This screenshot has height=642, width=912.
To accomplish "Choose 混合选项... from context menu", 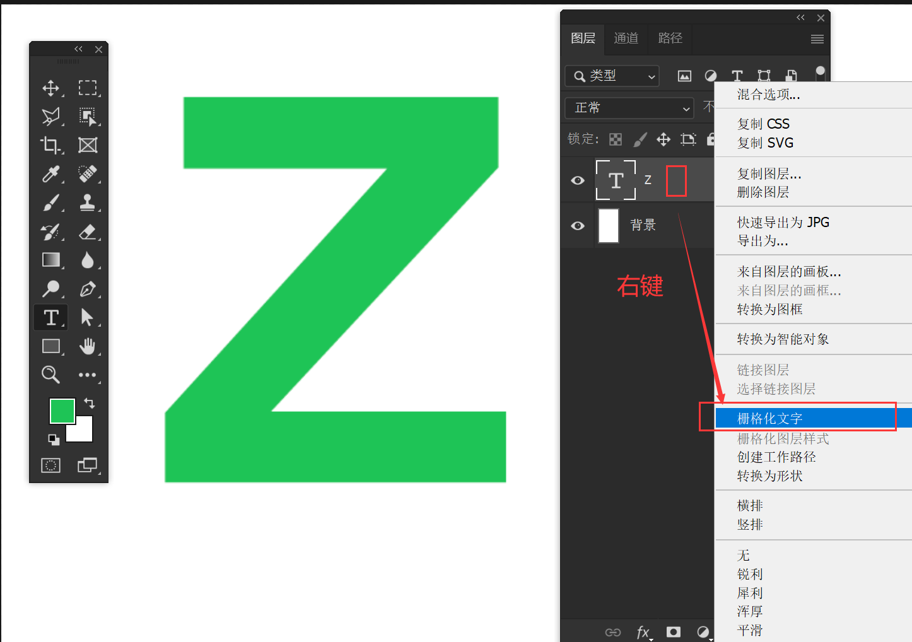I will [814, 95].
